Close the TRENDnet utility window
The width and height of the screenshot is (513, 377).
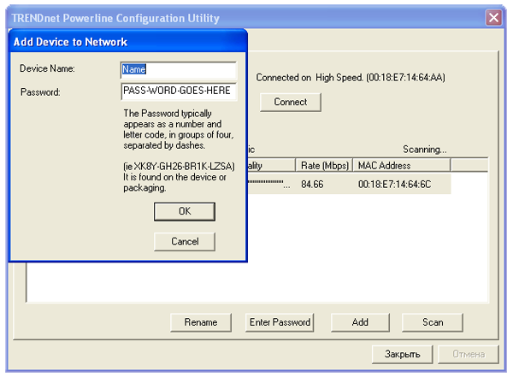pos(493,18)
